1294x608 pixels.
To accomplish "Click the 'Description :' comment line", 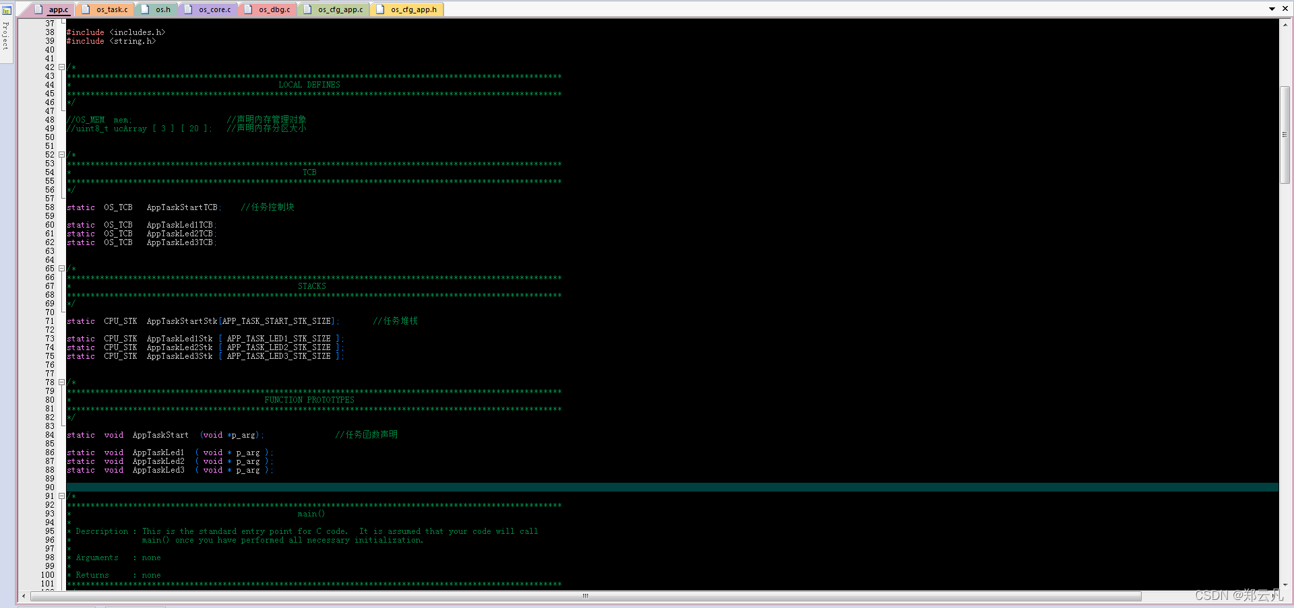I will 303,531.
